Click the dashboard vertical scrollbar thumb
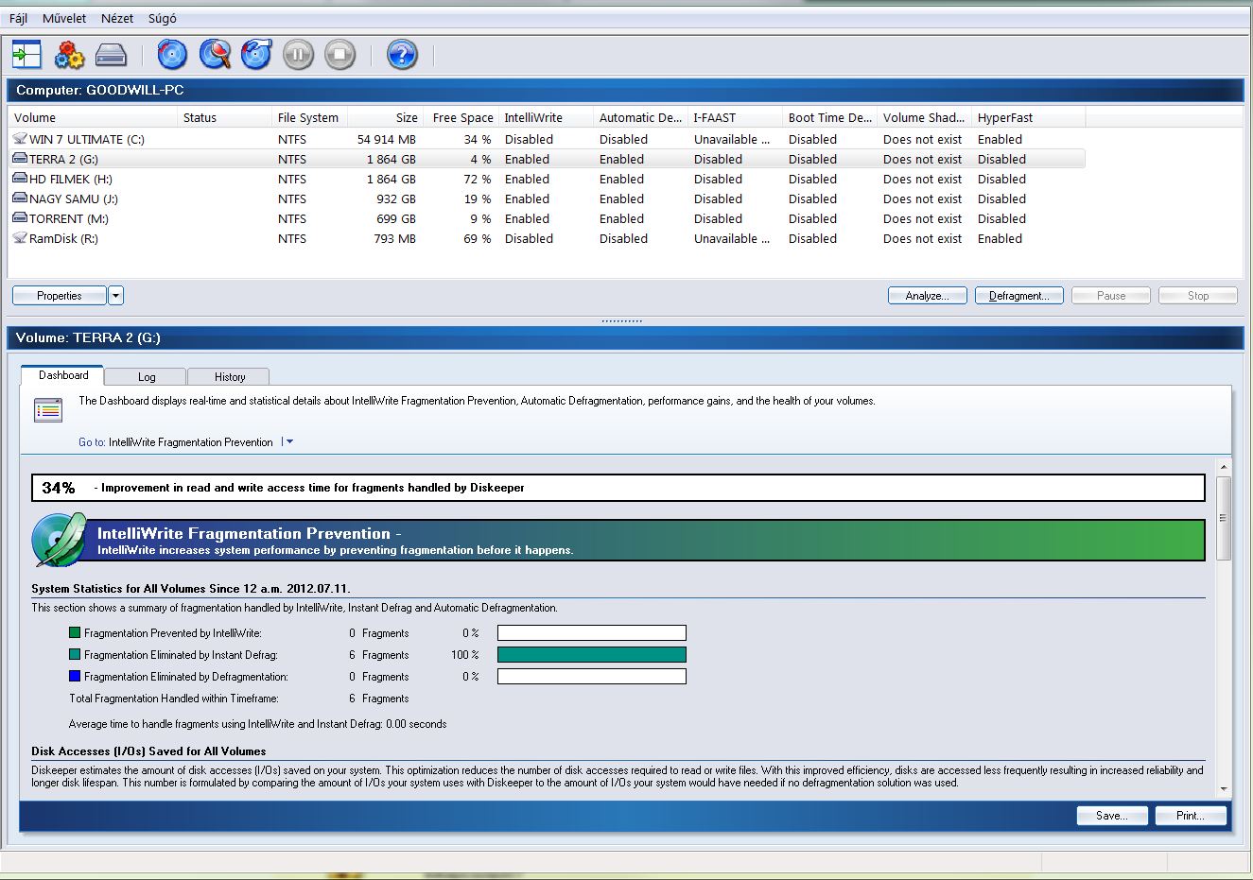The image size is (1253, 880). pyautogui.click(x=1224, y=518)
